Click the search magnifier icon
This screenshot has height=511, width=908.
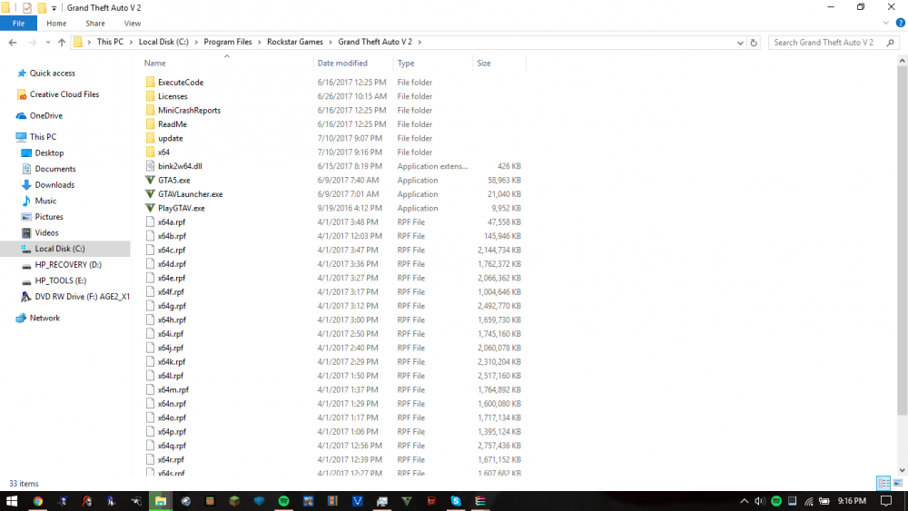pyautogui.click(x=890, y=43)
